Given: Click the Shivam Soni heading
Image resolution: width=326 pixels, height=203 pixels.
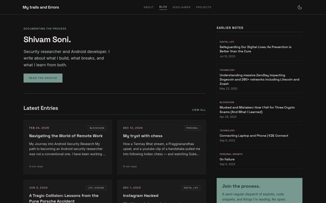Looking at the screenshot, I should pos(47,40).
